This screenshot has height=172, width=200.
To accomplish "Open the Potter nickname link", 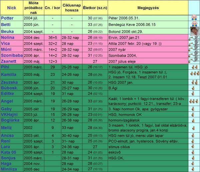I will pyautogui.click(x=7, y=18).
